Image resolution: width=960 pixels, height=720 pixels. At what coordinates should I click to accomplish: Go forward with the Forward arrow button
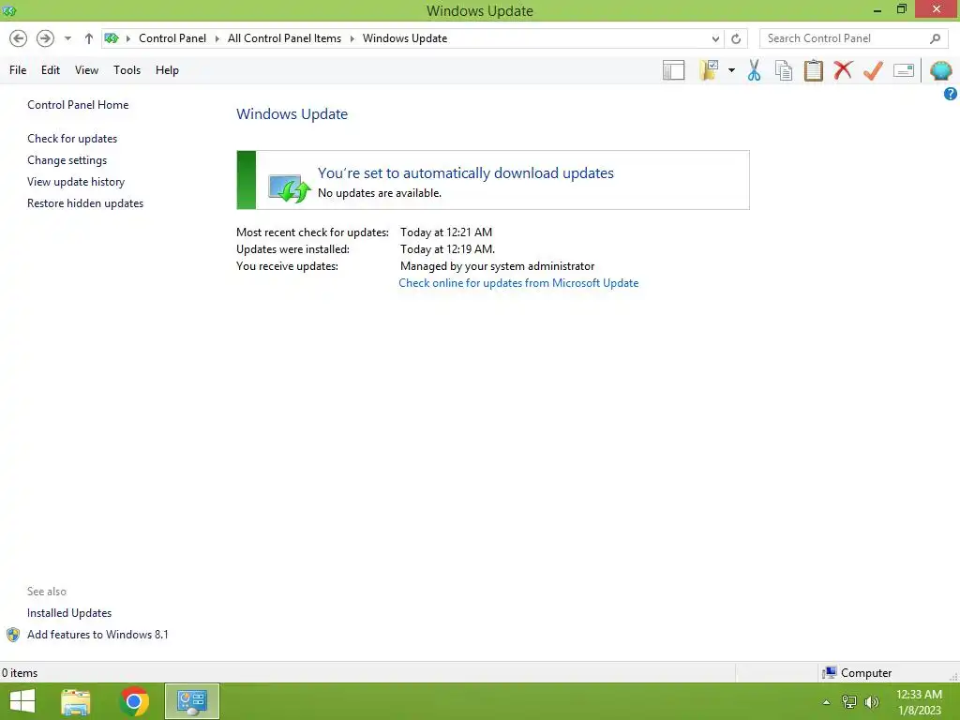pyautogui.click(x=45, y=38)
